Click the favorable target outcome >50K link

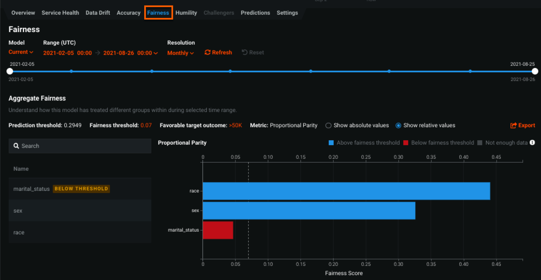click(x=235, y=125)
